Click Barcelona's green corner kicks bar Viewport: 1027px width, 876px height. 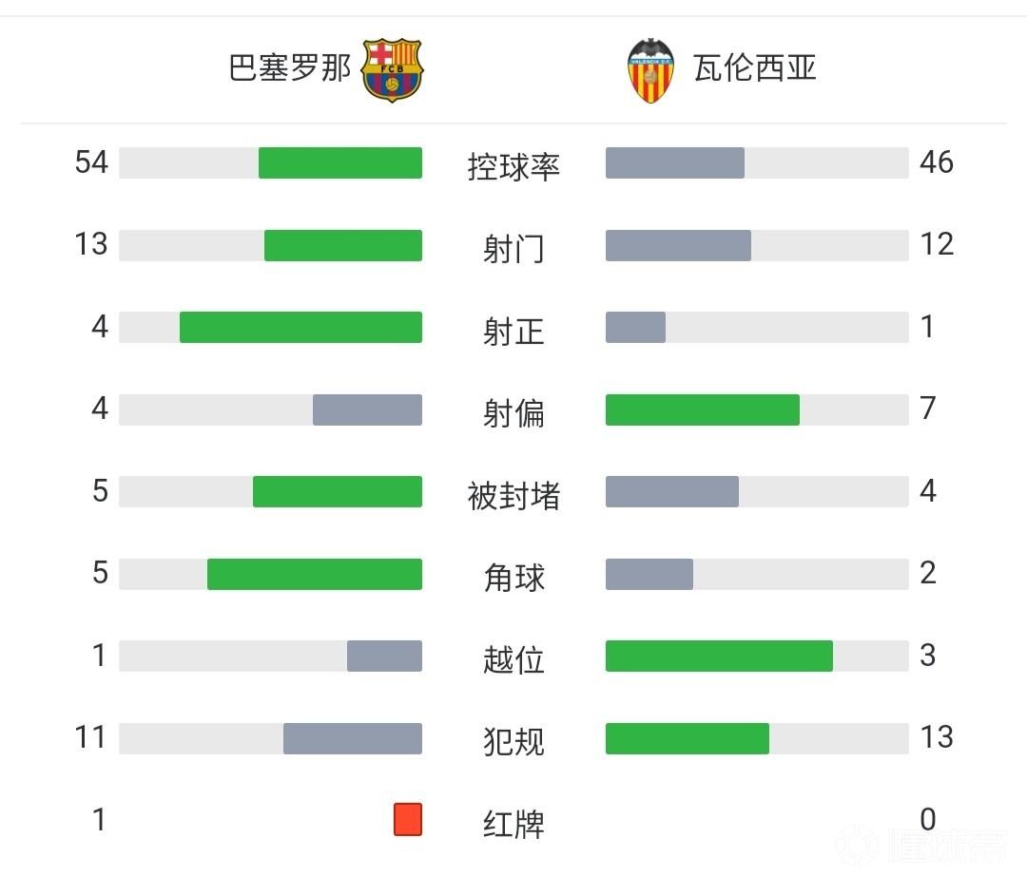tap(315, 574)
